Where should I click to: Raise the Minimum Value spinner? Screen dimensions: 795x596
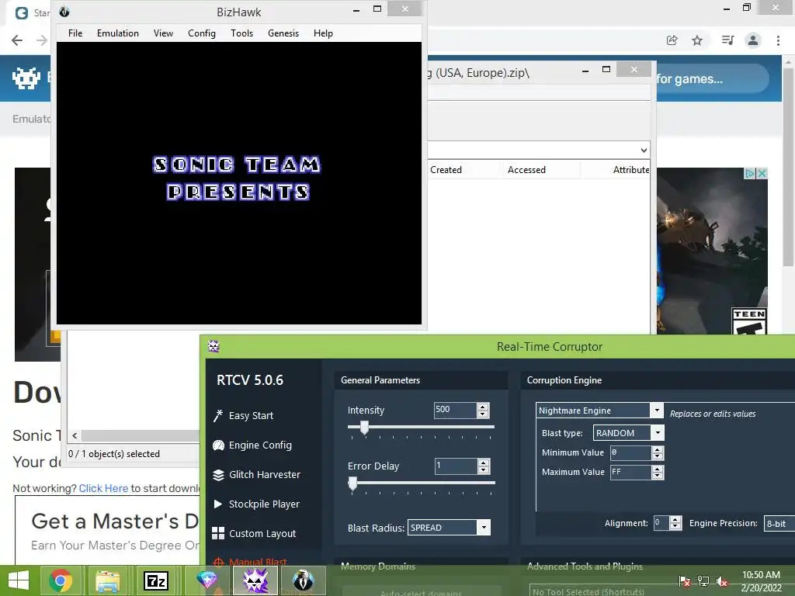(x=657, y=449)
